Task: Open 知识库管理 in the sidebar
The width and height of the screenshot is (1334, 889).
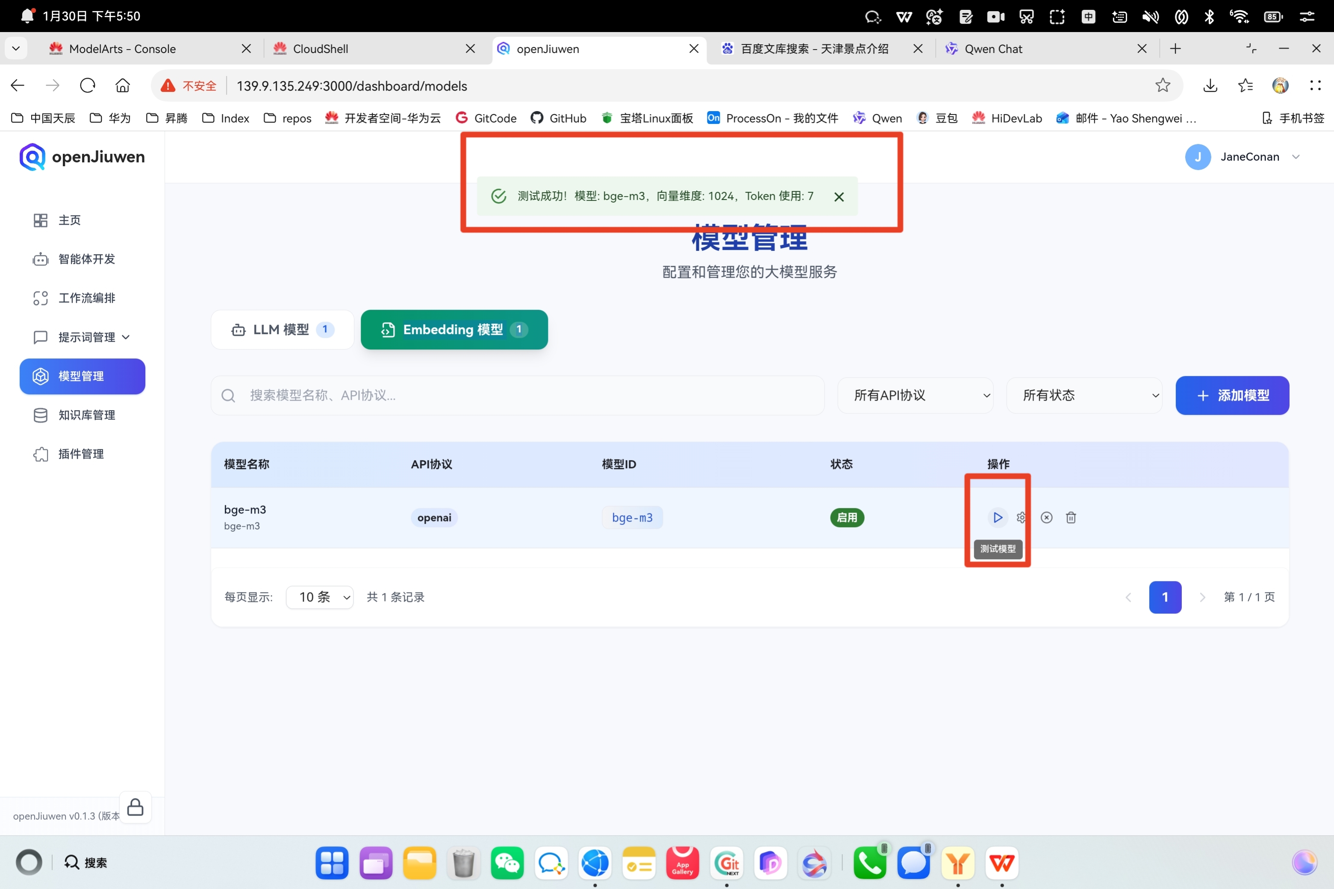Action: click(86, 415)
